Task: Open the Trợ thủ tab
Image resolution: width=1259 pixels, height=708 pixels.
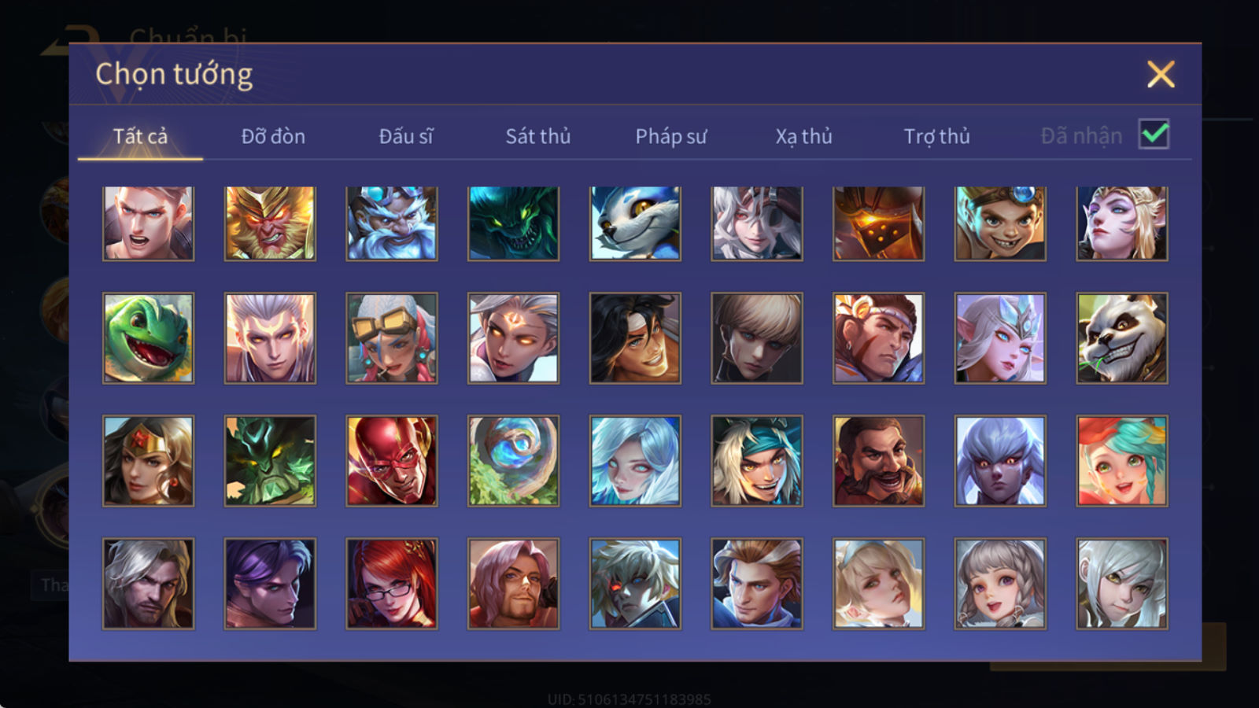Action: pos(936,137)
